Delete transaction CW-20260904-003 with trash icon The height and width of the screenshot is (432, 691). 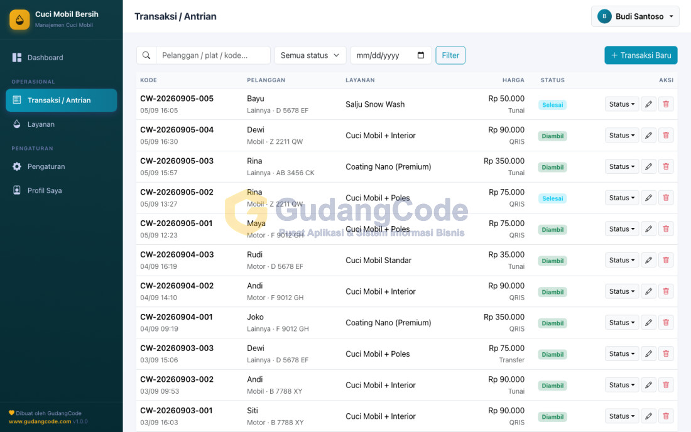pyautogui.click(x=666, y=260)
